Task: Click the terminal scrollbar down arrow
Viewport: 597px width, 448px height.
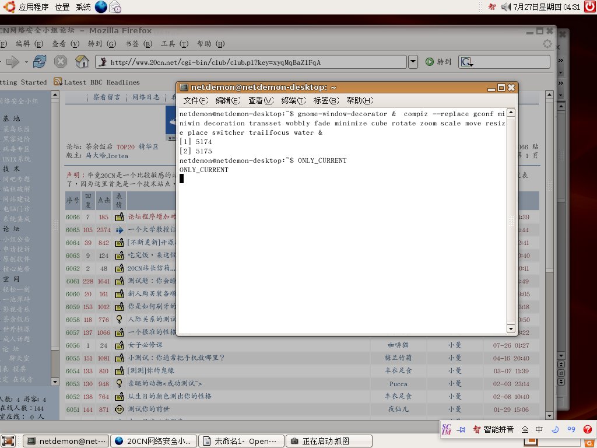Action: pos(511,328)
